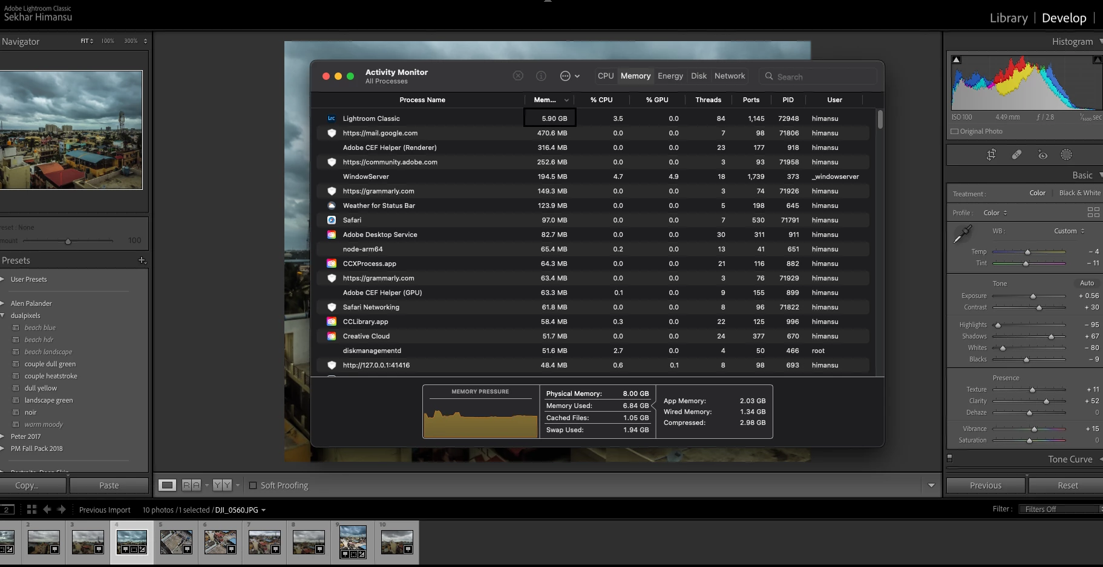Click the Safari compass icon in process list

click(x=332, y=220)
